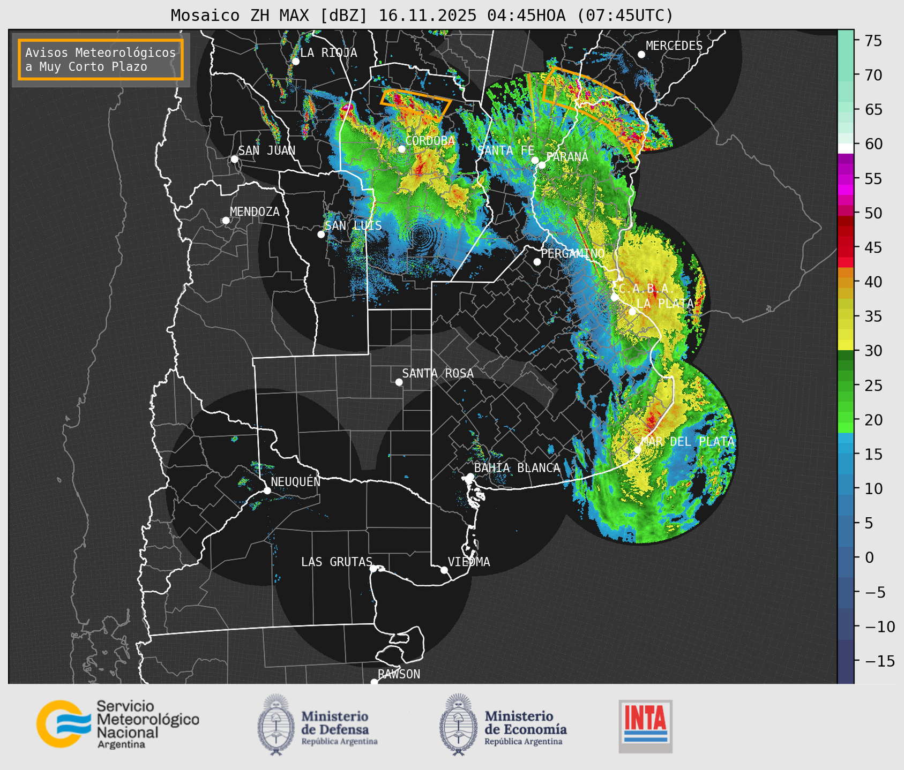The width and height of the screenshot is (904, 770).
Task: Click the Servicio Meteorológico Nacional logo
Action: point(117,724)
